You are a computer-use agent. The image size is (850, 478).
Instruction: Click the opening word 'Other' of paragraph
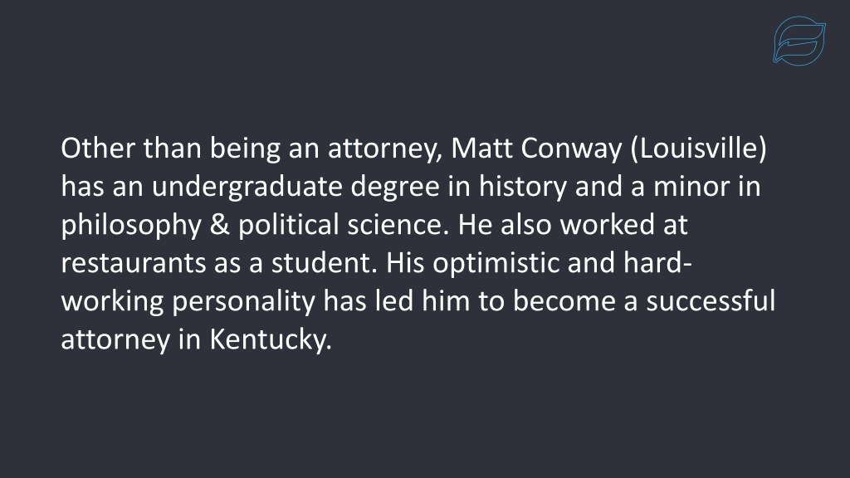pos(98,148)
